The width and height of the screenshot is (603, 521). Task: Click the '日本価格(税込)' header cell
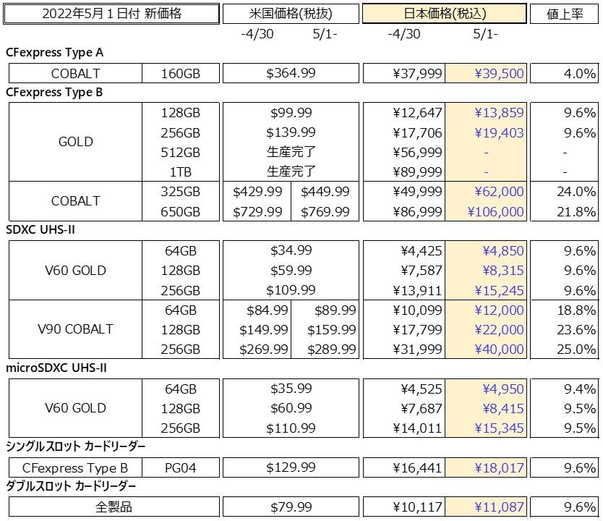(445, 14)
